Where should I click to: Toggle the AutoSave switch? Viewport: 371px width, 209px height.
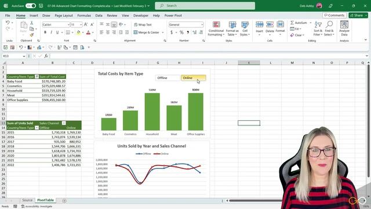[31, 6]
